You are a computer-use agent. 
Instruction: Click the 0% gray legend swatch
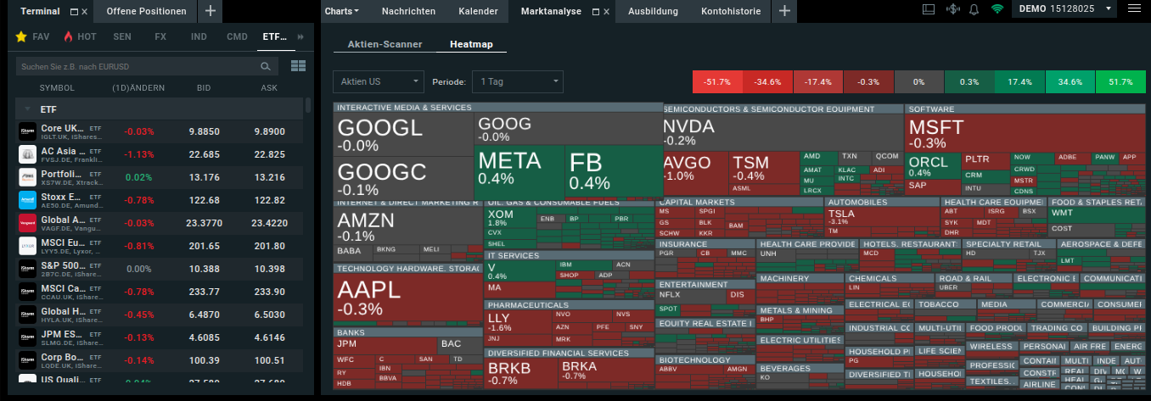click(x=918, y=82)
